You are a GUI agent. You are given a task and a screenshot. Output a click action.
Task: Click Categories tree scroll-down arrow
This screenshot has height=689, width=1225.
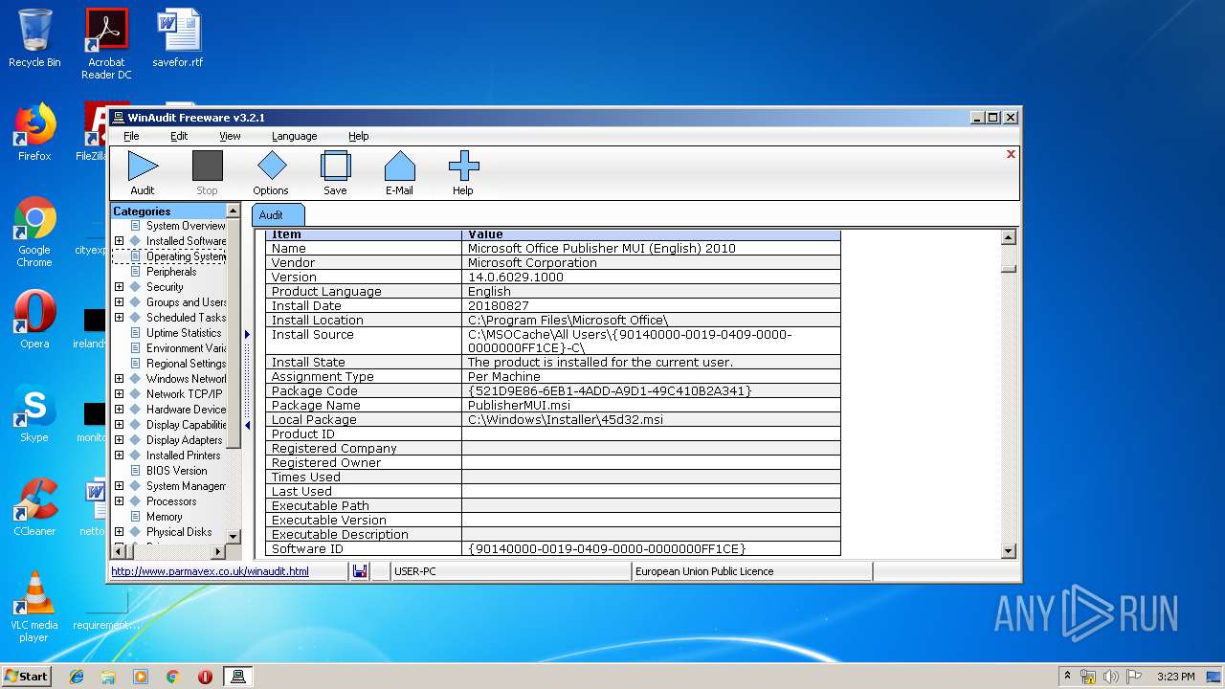coord(233,536)
